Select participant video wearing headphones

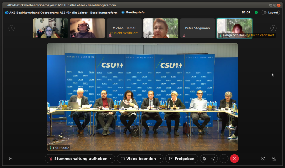click(x=87, y=28)
